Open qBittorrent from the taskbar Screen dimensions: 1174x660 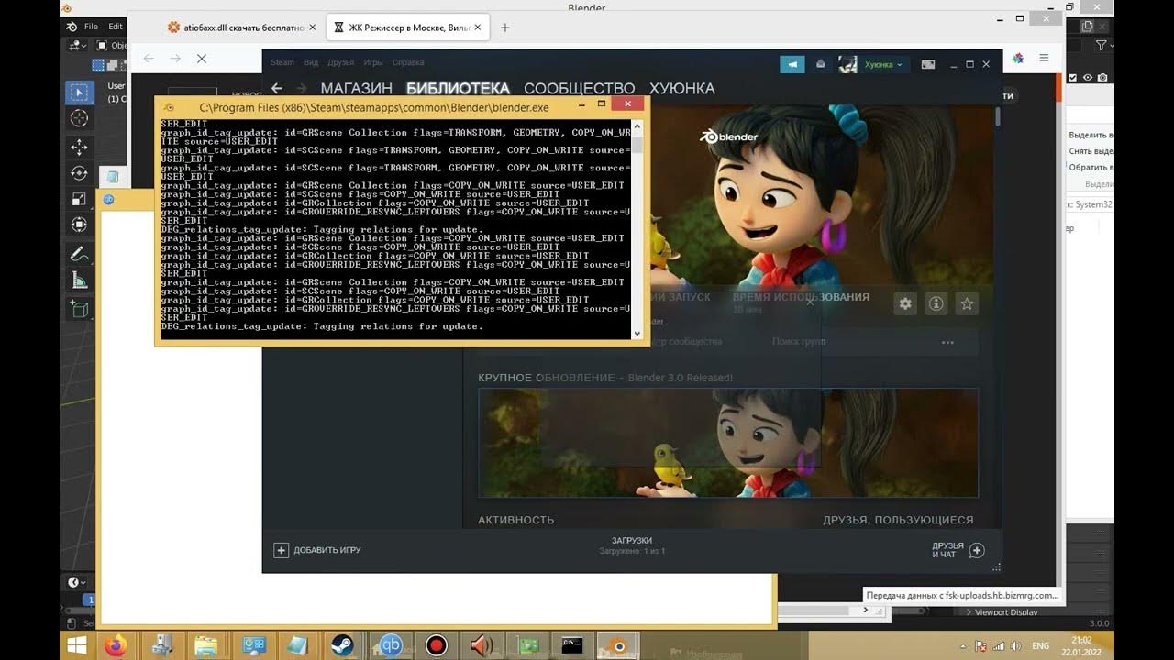tap(391, 645)
